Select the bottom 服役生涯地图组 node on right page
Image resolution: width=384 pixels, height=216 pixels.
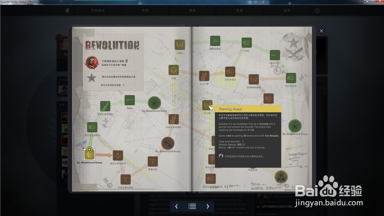(210, 179)
